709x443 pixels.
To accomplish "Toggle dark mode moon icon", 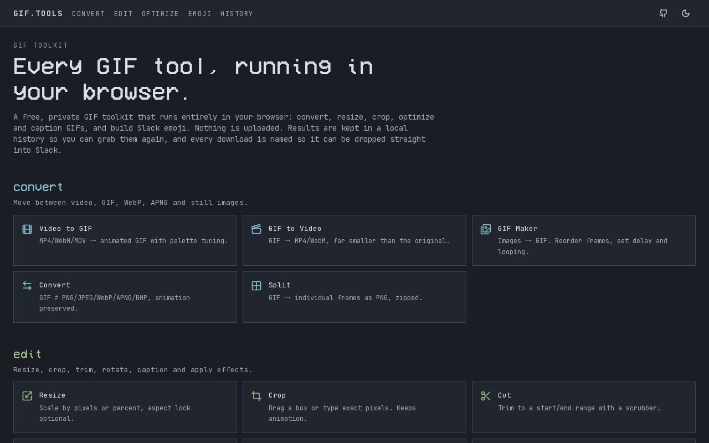I will (x=686, y=13).
